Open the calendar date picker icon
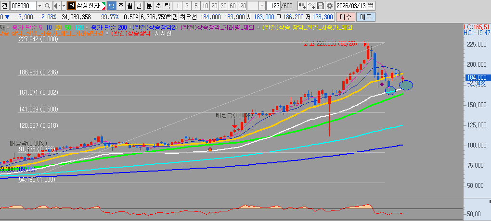This screenshot has height=221, width=491. [370, 6]
